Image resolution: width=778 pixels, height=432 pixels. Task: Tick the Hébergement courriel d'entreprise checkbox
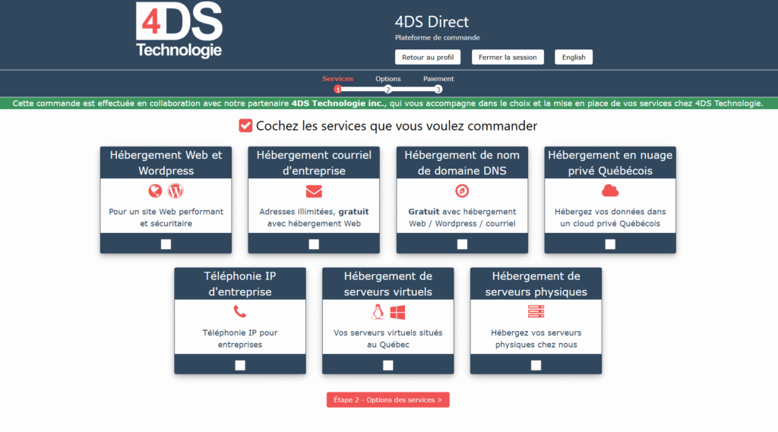click(x=314, y=244)
